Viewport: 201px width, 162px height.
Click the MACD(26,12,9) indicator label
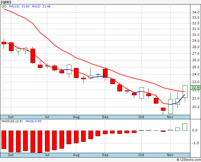[x=12, y=121]
